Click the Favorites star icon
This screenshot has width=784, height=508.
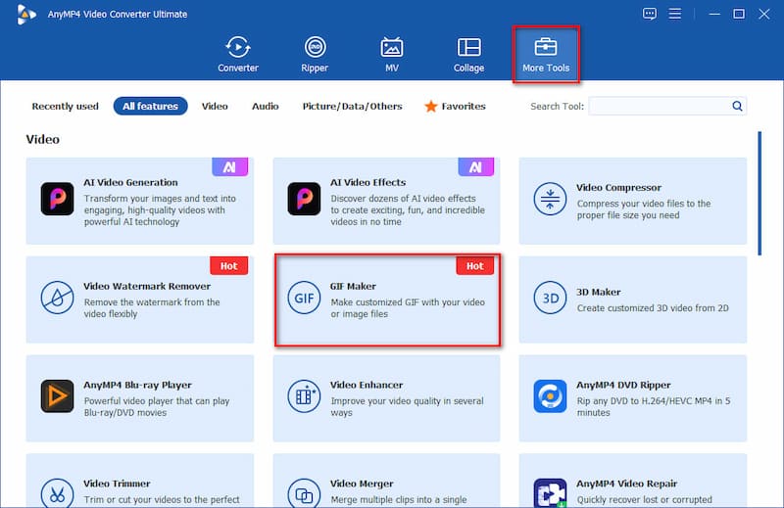pos(430,106)
